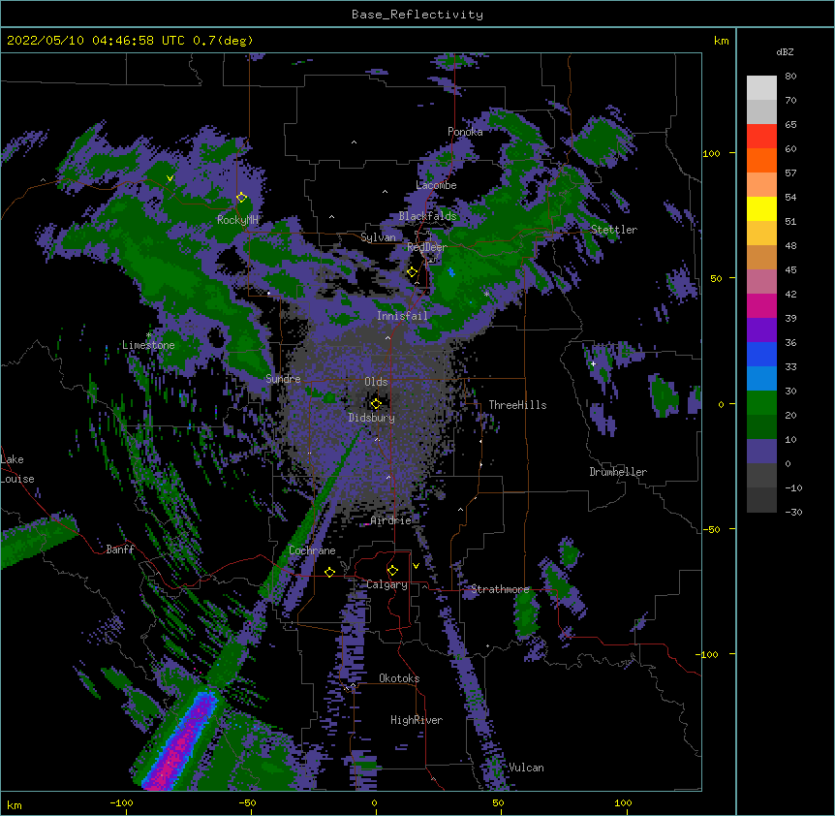The width and height of the screenshot is (835, 816).
Task: Click the Sylvan label
Action: (378, 237)
